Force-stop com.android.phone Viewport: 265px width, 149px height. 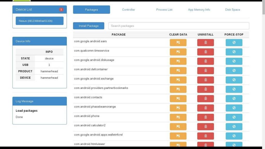tap(234, 117)
